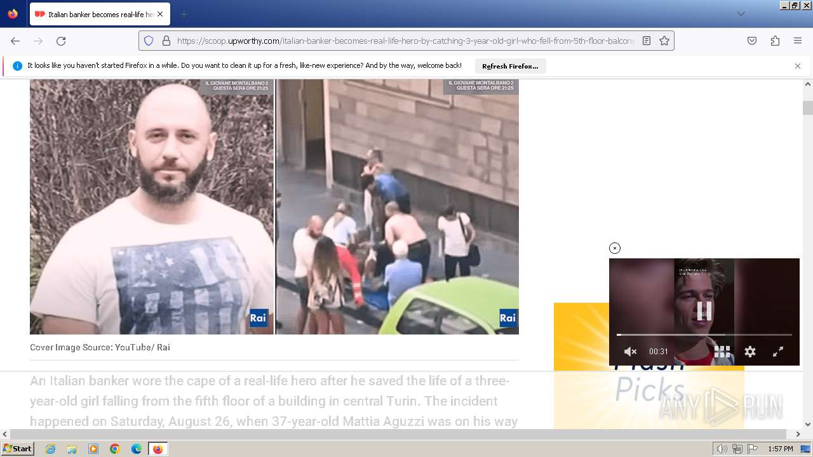Unmute the floating video
The height and width of the screenshot is (457, 813).
[630, 352]
